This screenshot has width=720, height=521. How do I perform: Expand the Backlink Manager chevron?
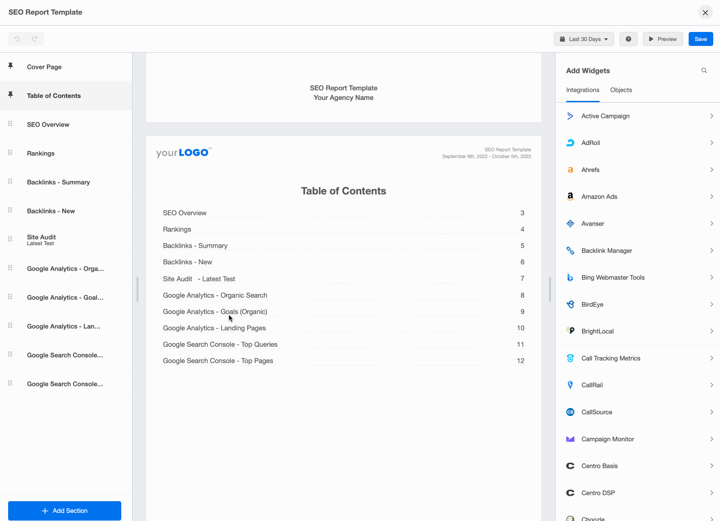711,251
